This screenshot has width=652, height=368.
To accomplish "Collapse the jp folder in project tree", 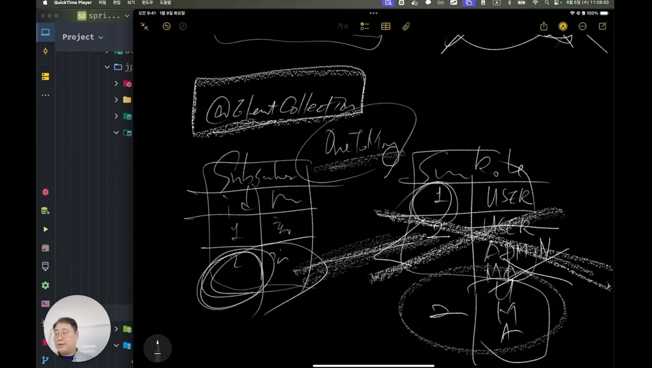I will click(x=107, y=67).
